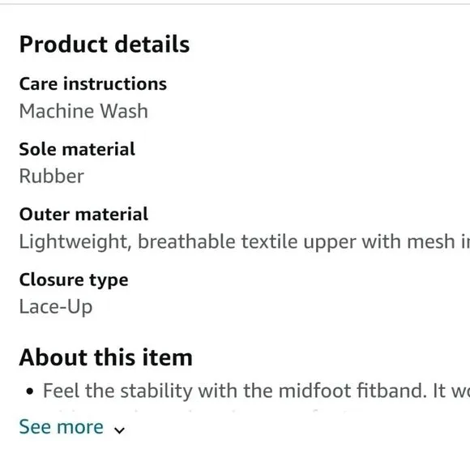The height and width of the screenshot is (470, 470).
Task: Click the bullet point before Feel
Action: pos(29,391)
